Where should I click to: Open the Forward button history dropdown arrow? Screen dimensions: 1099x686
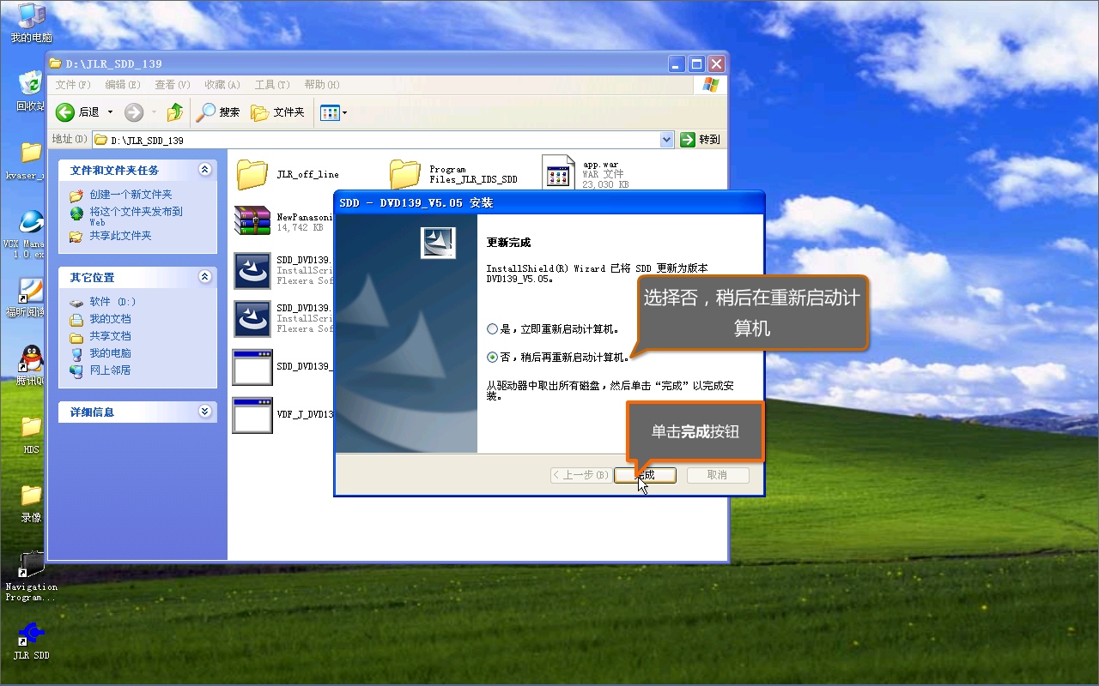[155, 112]
